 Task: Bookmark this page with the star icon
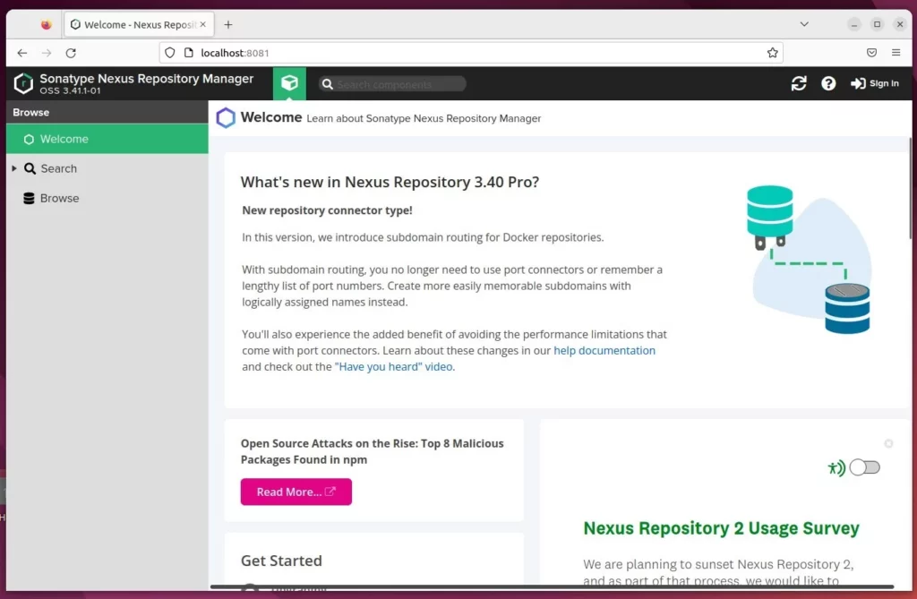pos(772,53)
